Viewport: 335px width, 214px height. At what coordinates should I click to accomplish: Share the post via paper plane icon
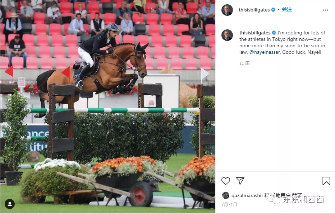point(240,181)
